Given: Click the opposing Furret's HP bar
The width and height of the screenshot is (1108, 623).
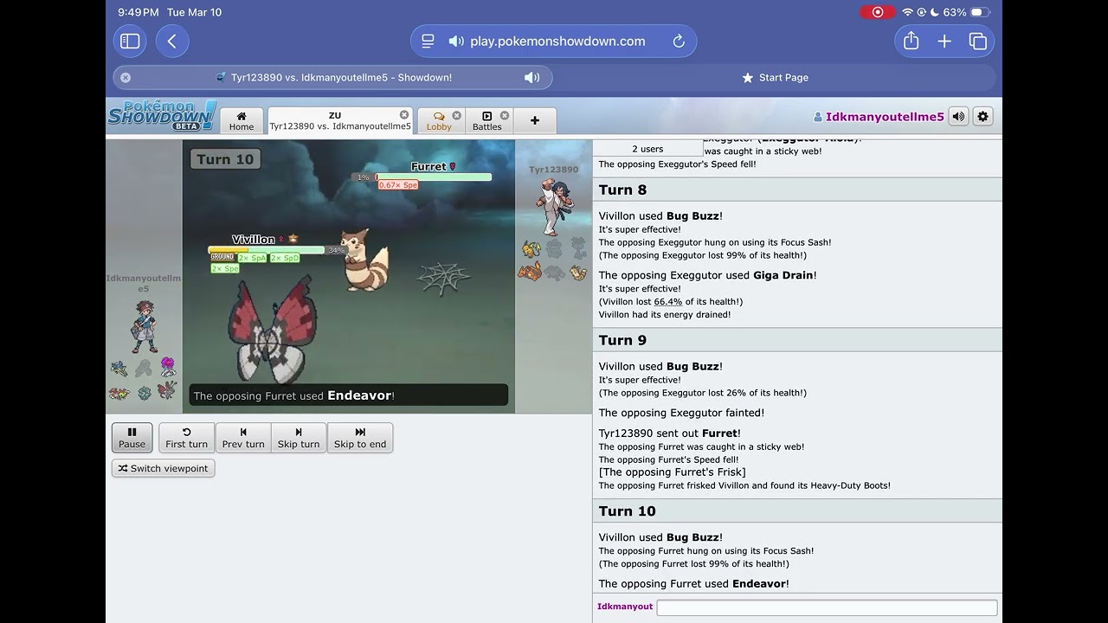Looking at the screenshot, I should point(433,177).
